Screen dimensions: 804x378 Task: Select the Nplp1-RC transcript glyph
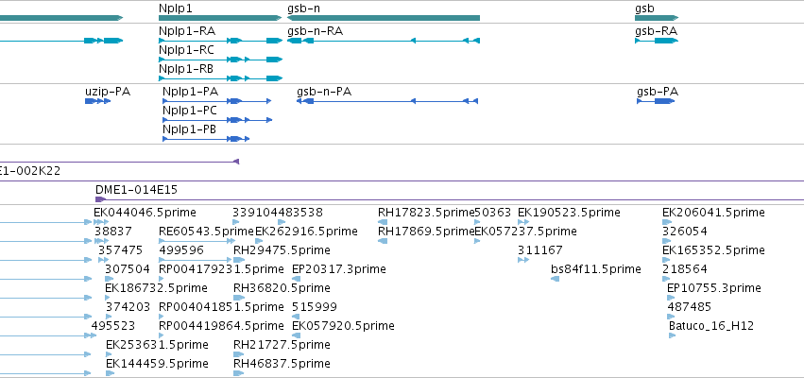(220, 60)
